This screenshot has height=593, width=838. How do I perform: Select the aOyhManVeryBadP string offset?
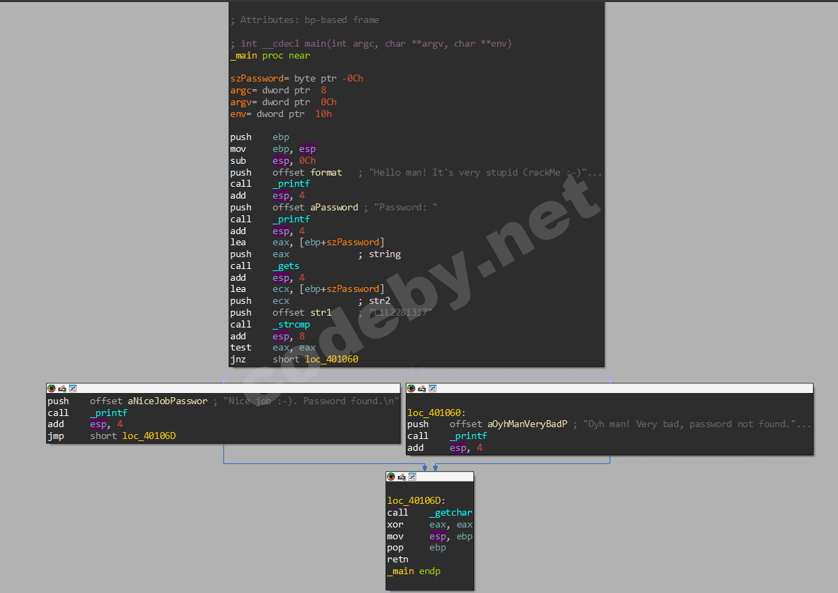(x=528, y=424)
